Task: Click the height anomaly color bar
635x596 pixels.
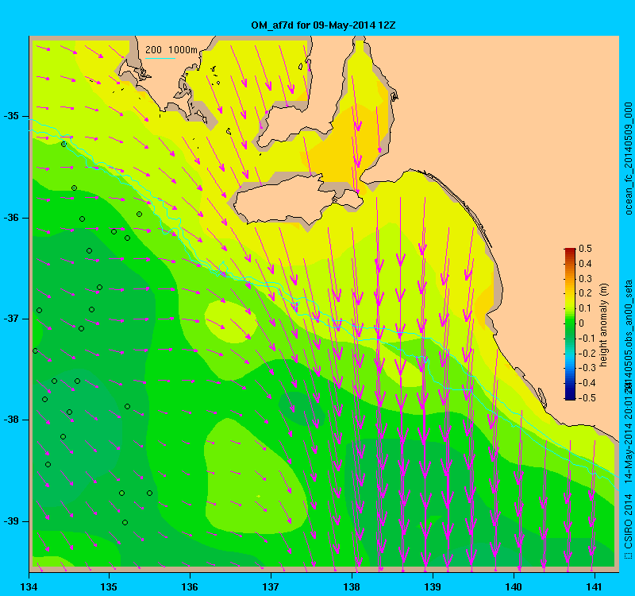Action: (570, 324)
